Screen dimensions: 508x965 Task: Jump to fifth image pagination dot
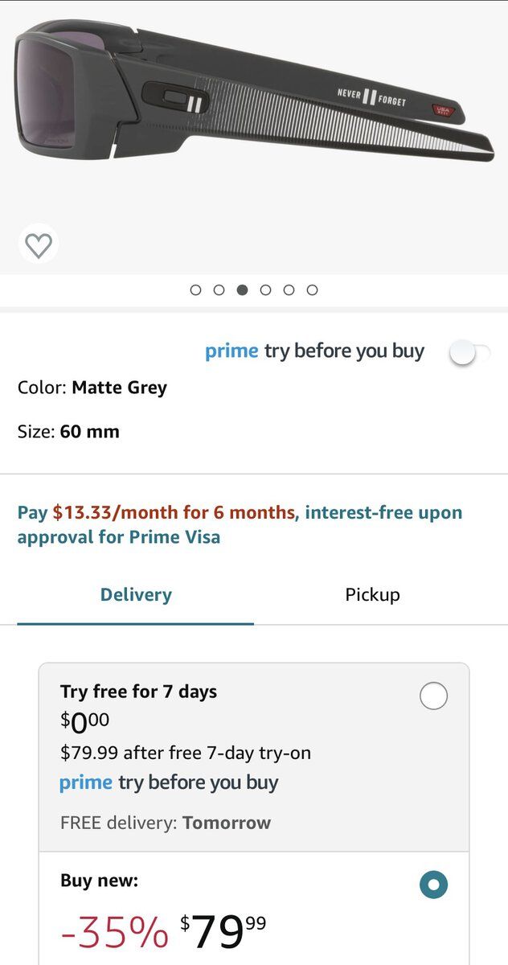click(289, 290)
